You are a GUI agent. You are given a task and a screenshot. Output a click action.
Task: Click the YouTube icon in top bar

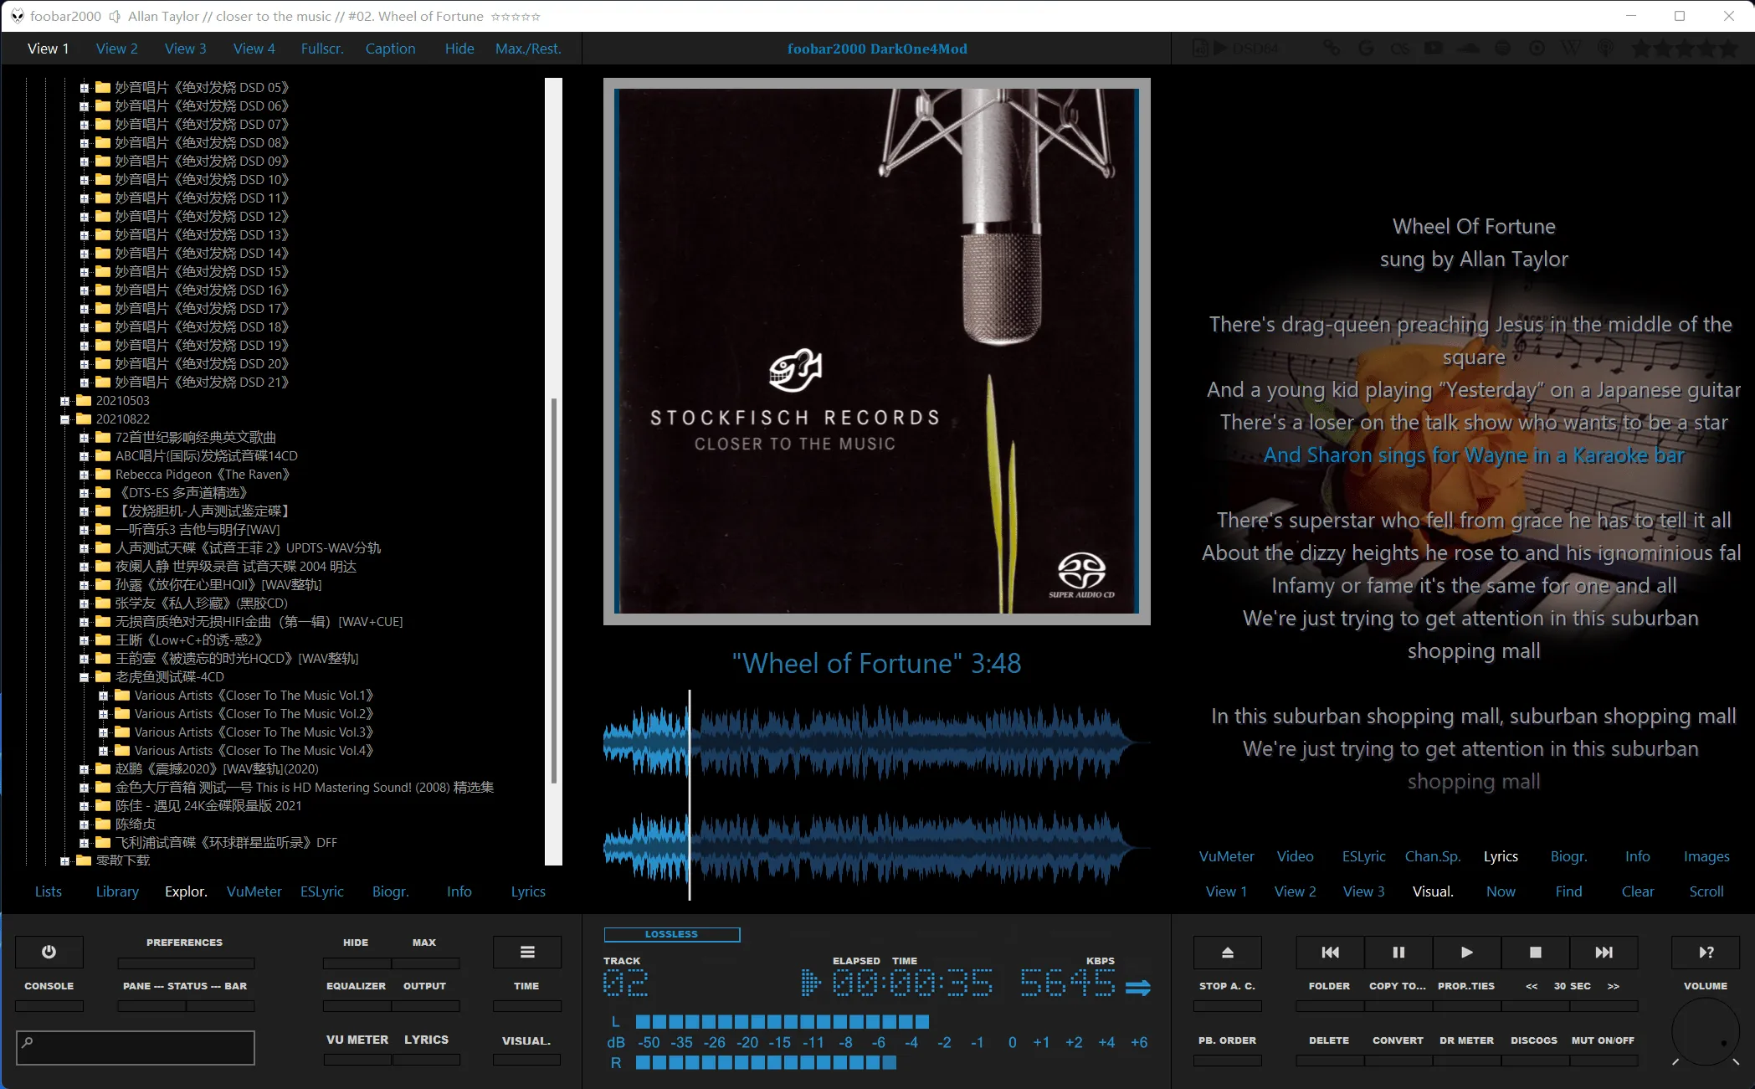tap(1434, 48)
